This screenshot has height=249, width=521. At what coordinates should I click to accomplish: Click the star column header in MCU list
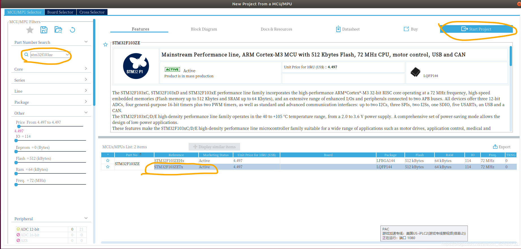coord(108,155)
